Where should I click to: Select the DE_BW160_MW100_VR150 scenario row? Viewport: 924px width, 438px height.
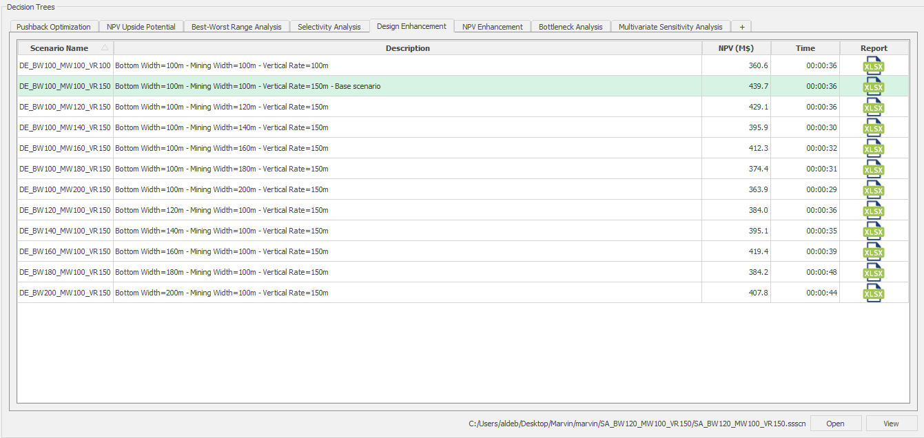click(x=65, y=251)
